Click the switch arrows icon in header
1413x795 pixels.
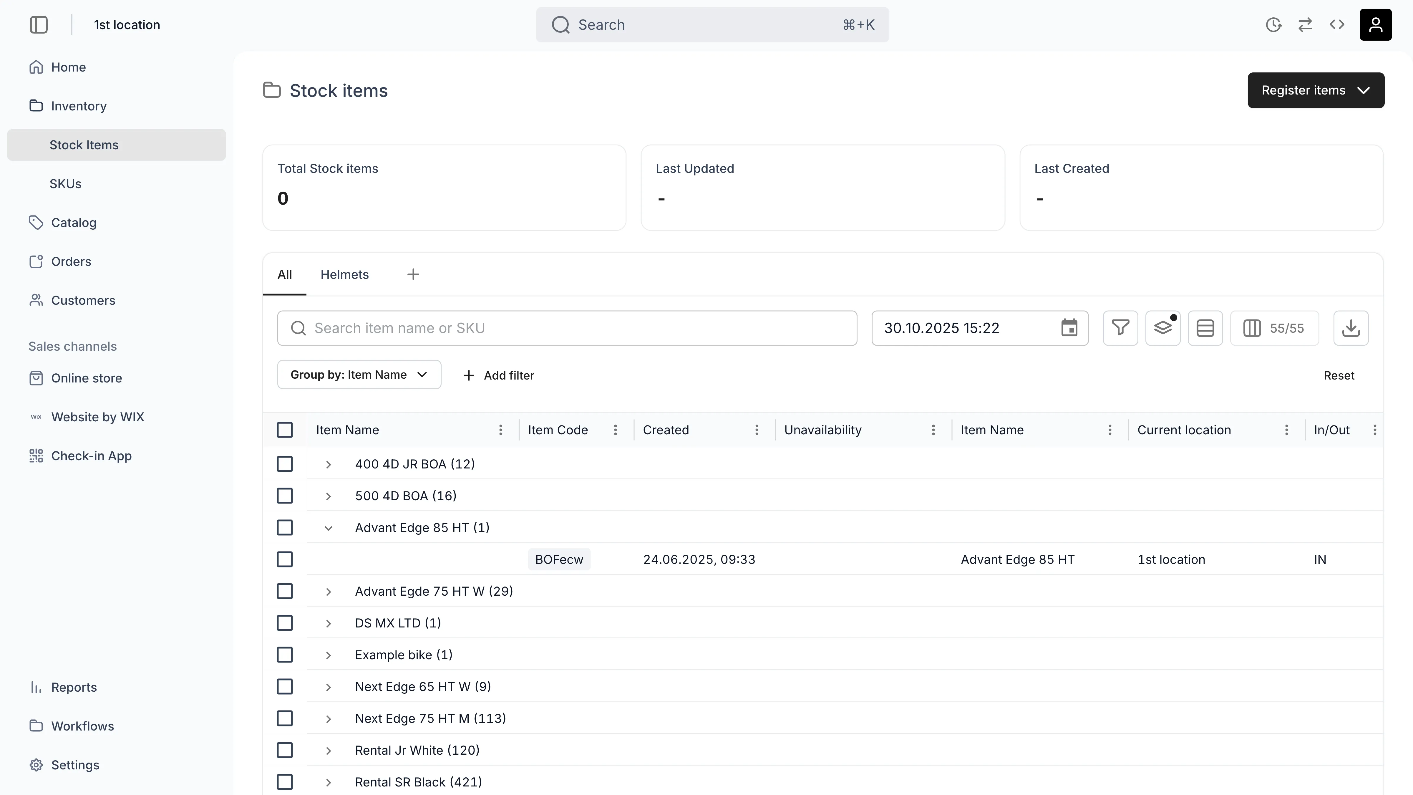pyautogui.click(x=1305, y=25)
